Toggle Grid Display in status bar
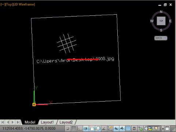Screen dimensions: 176x132 click(74, 128)
